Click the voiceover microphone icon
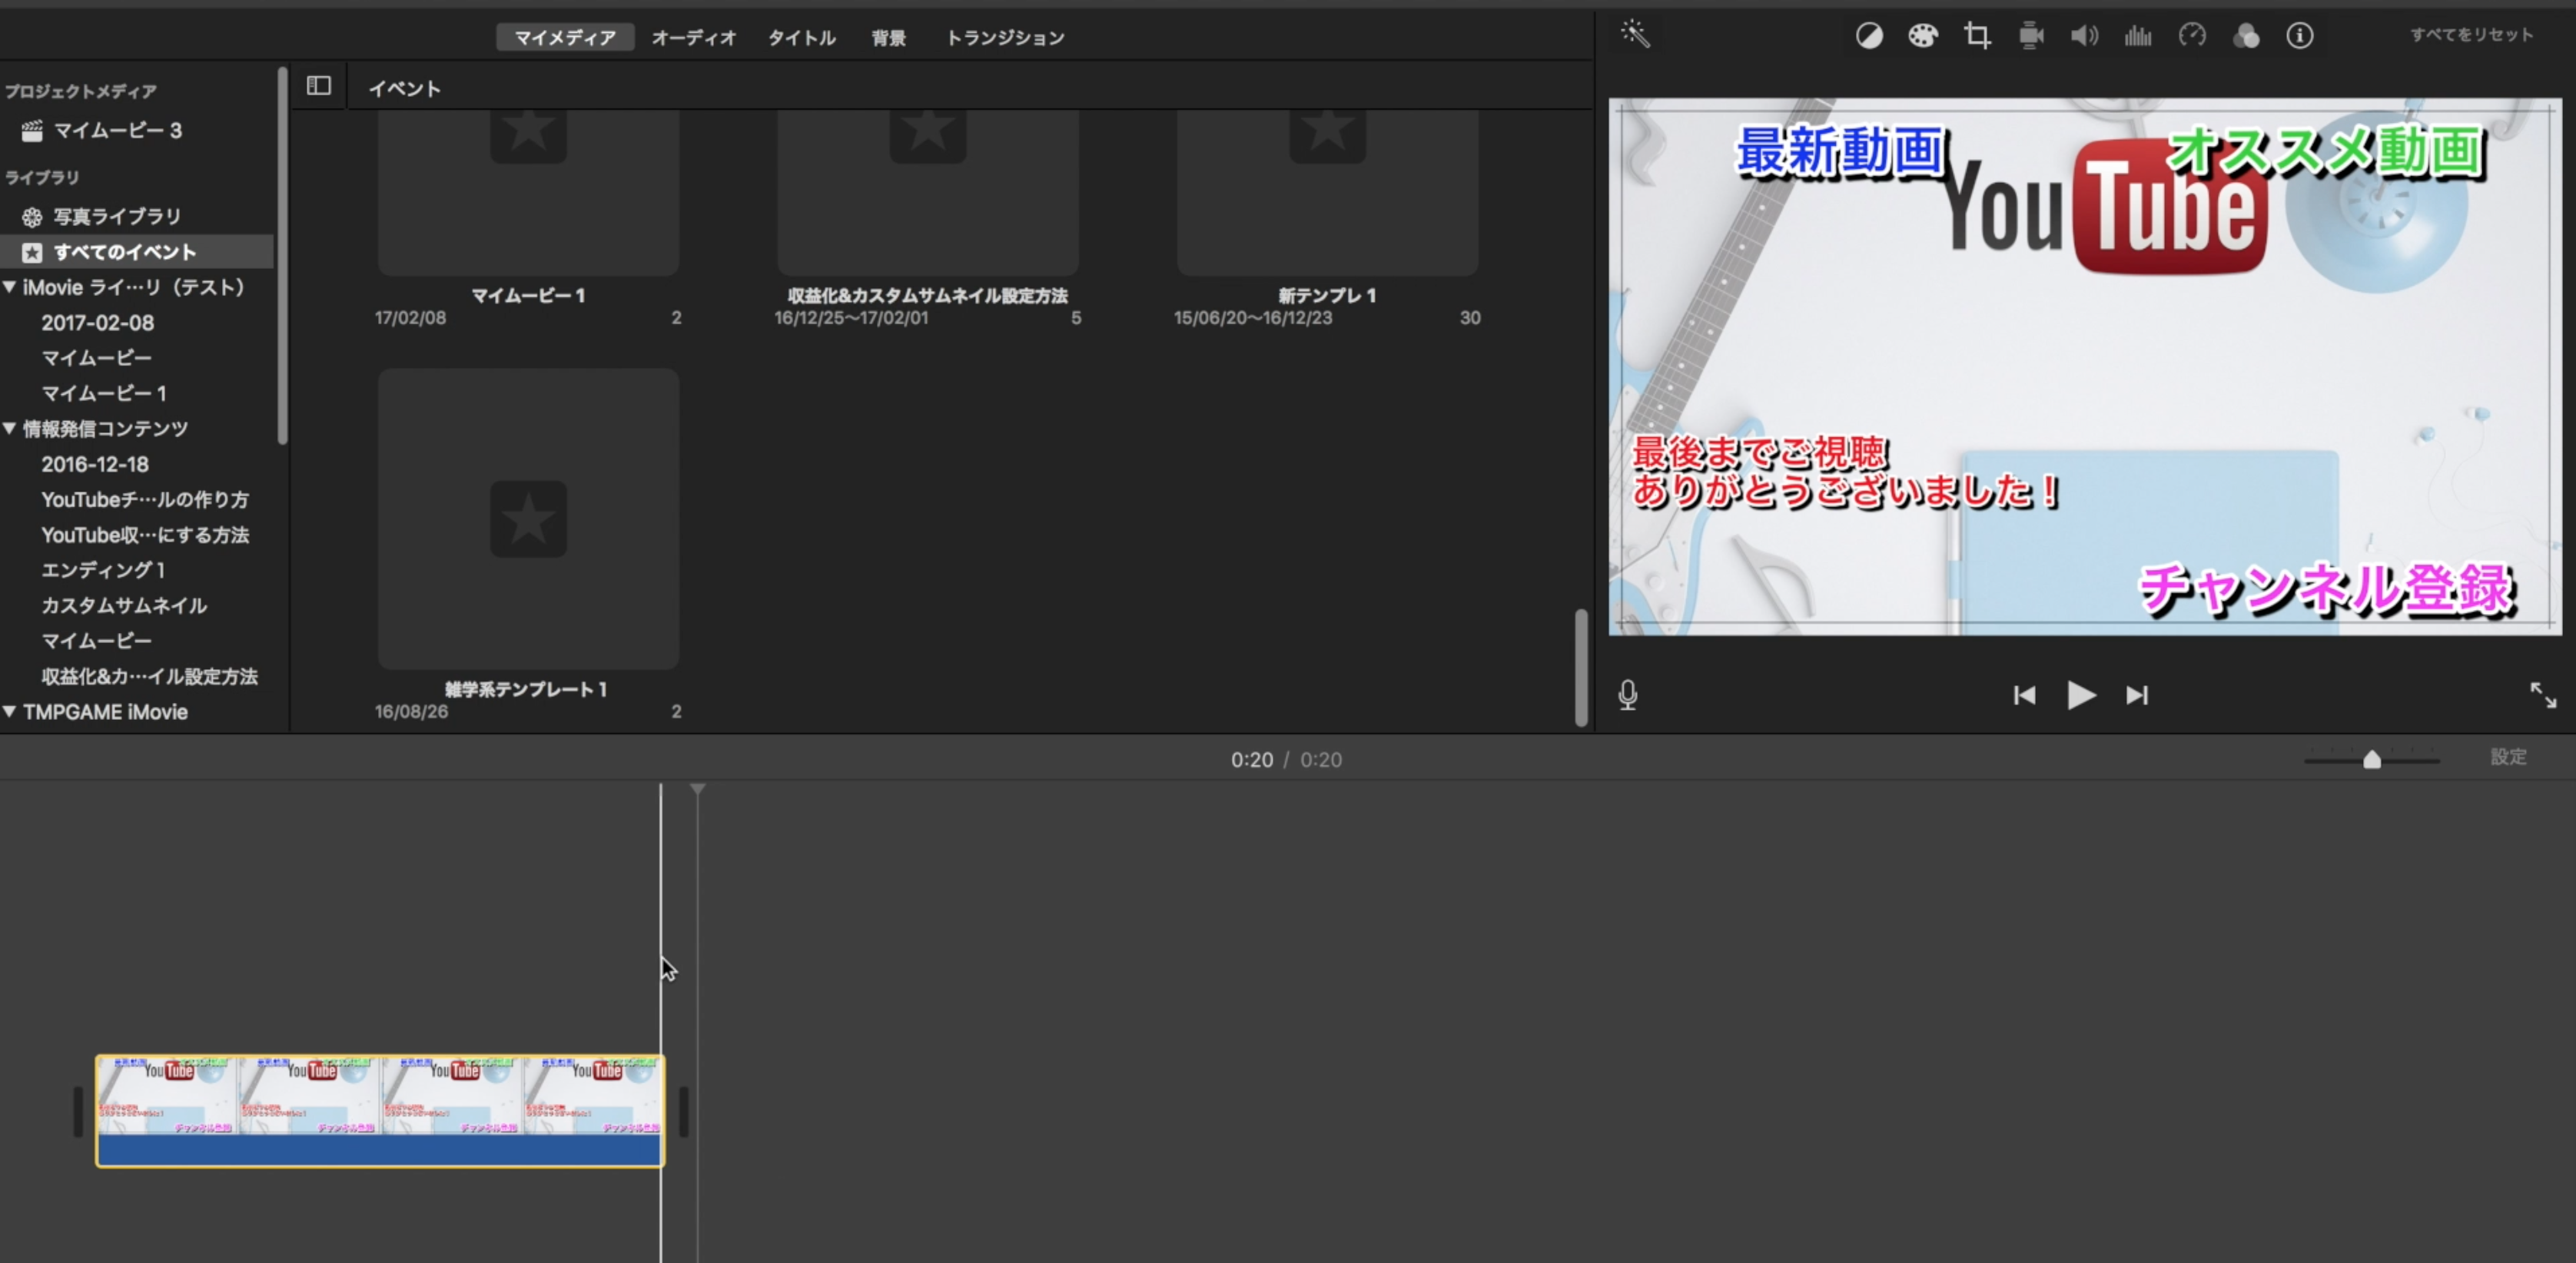The width and height of the screenshot is (2576, 1263). pyautogui.click(x=1628, y=694)
